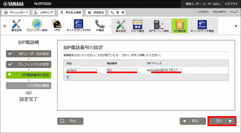Go to SIPユーザー名の設定 step
The image size is (241, 133).
29,54
